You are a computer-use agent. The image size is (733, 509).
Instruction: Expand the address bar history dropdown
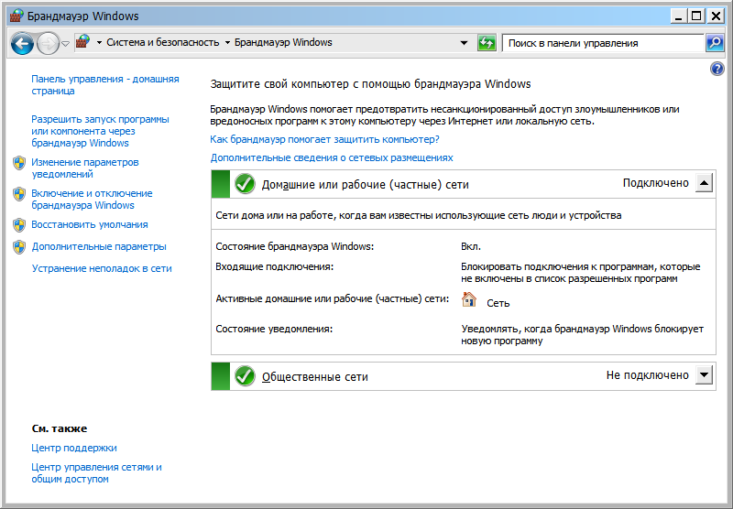464,43
